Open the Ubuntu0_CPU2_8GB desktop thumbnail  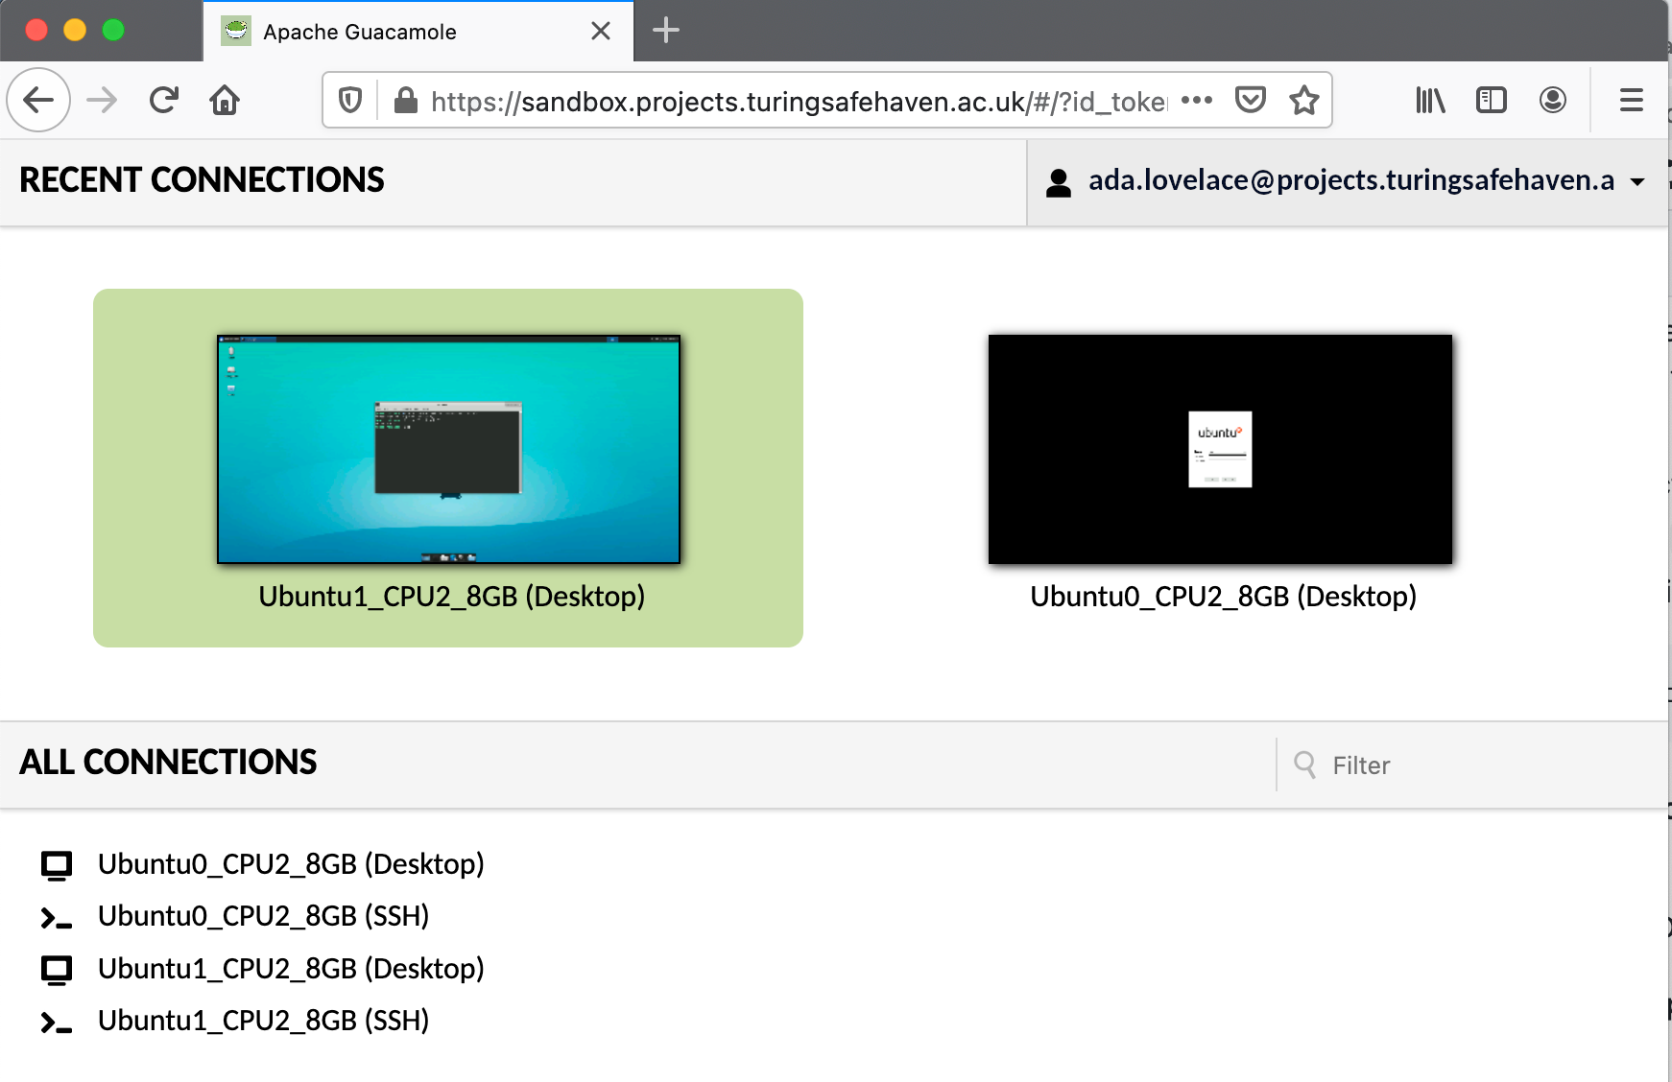tap(1220, 449)
